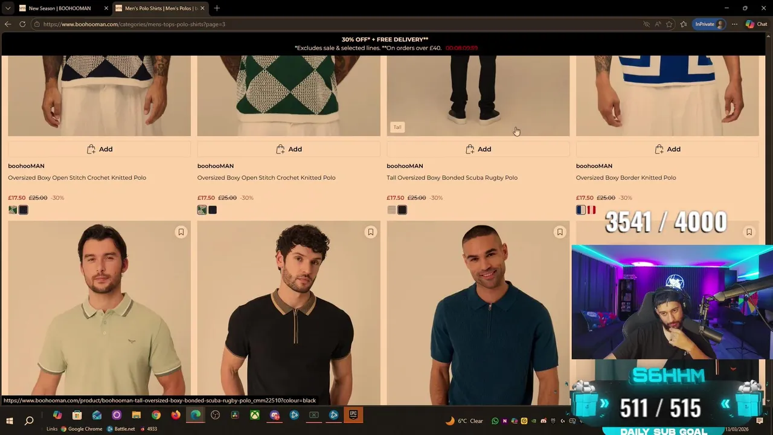Screen dimensions: 773x435
Task: Open the sage green polo product image
Action: point(99,314)
